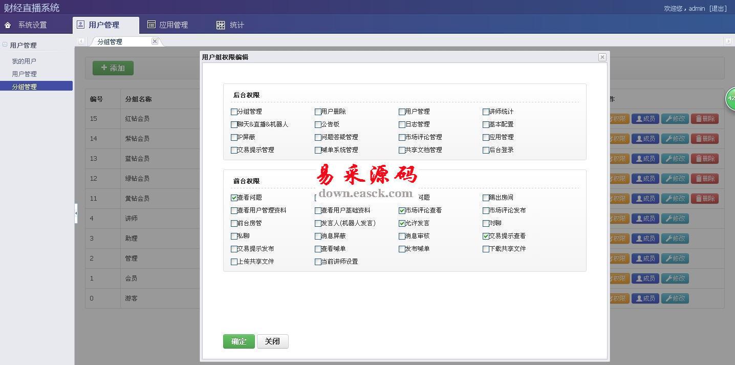Check the 后台登录 permission box
Screen dimensions: 735x365
pos(486,150)
